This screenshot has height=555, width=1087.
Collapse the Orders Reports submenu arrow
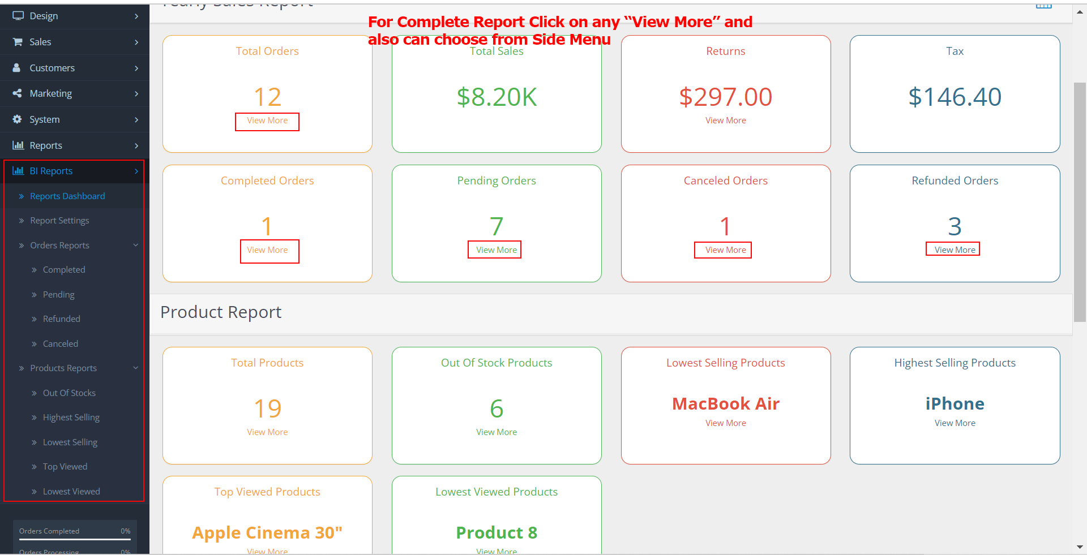click(x=136, y=245)
